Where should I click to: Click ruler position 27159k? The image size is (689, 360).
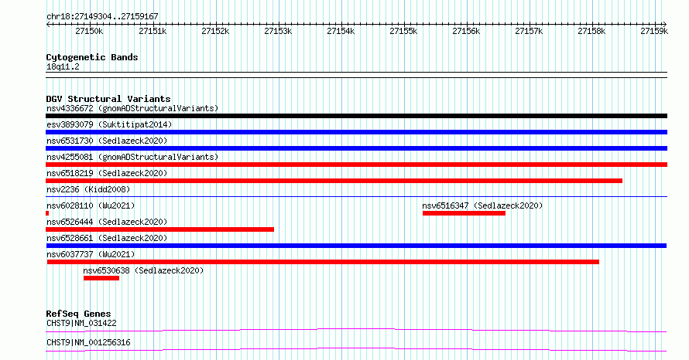(654, 31)
